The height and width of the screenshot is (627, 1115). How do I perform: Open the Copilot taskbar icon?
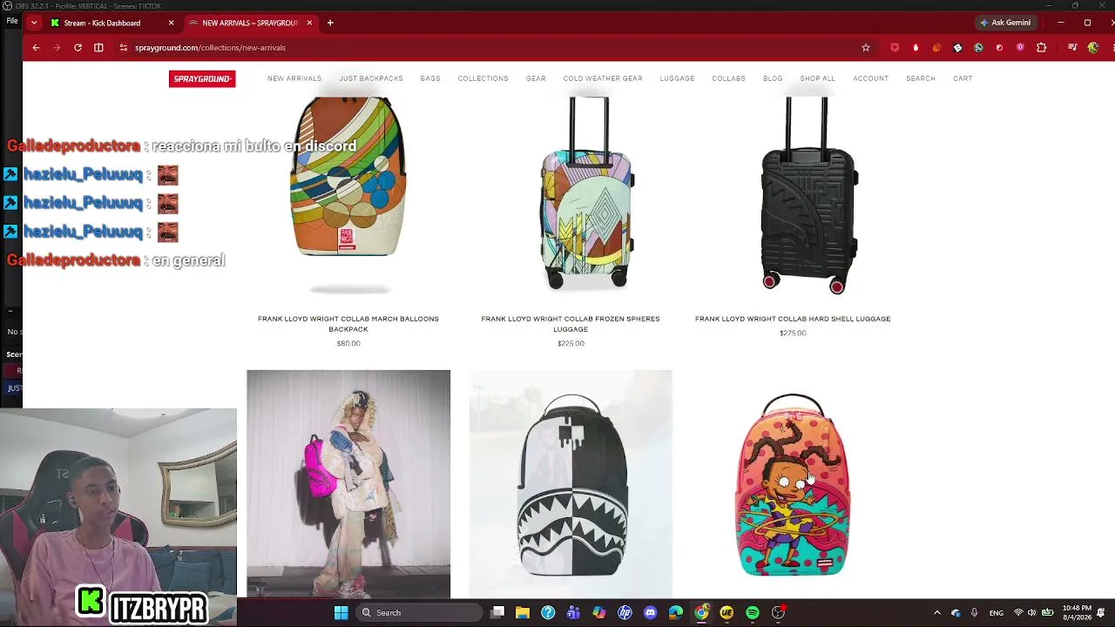click(599, 613)
